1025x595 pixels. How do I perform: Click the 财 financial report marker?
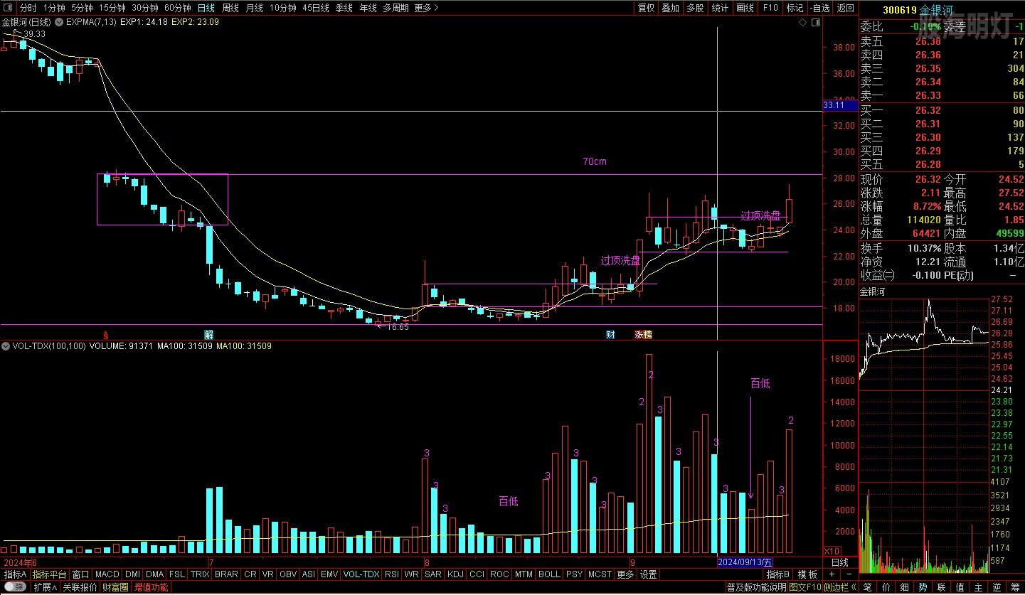click(x=610, y=334)
